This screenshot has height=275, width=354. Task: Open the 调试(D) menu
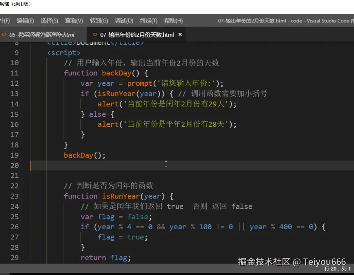click(x=124, y=21)
